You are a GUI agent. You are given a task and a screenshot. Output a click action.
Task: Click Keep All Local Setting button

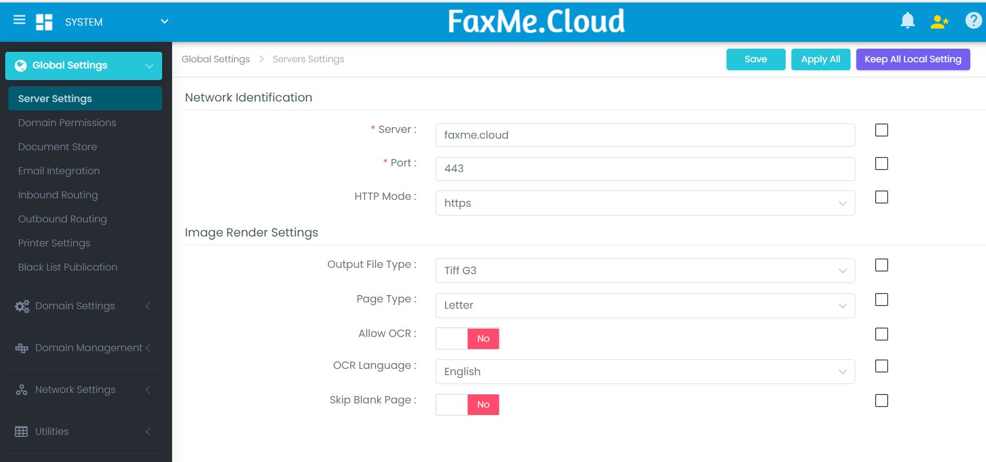[x=913, y=59]
